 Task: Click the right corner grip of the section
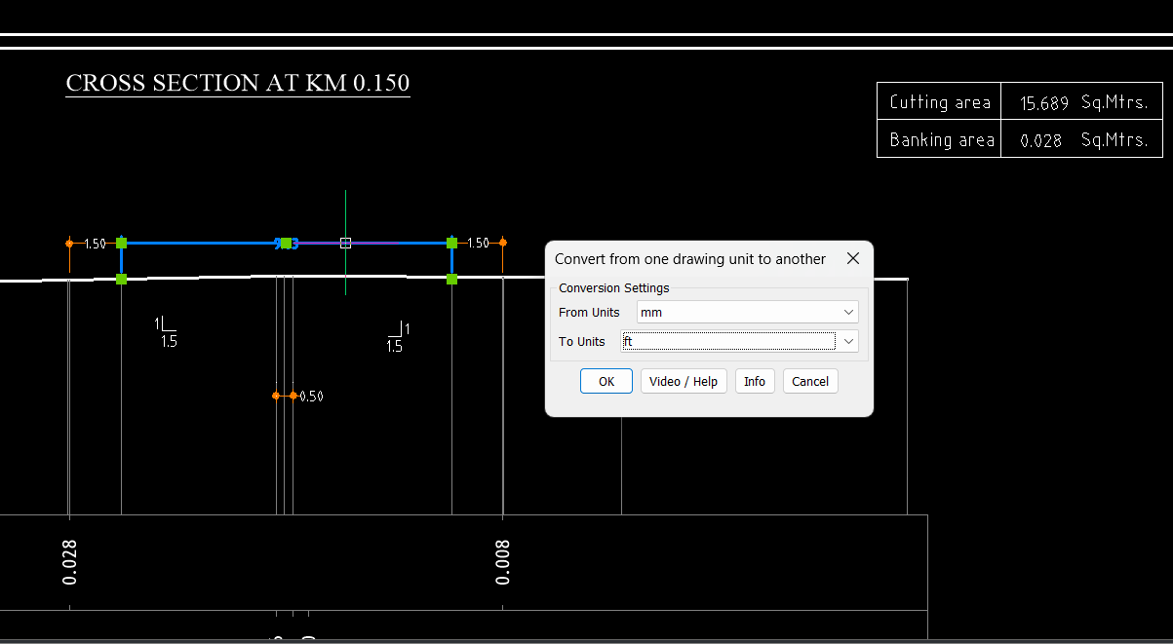[x=451, y=243]
